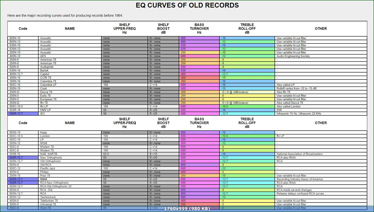
Task: Click the "Poor 78" name cell
Action: point(69,175)
